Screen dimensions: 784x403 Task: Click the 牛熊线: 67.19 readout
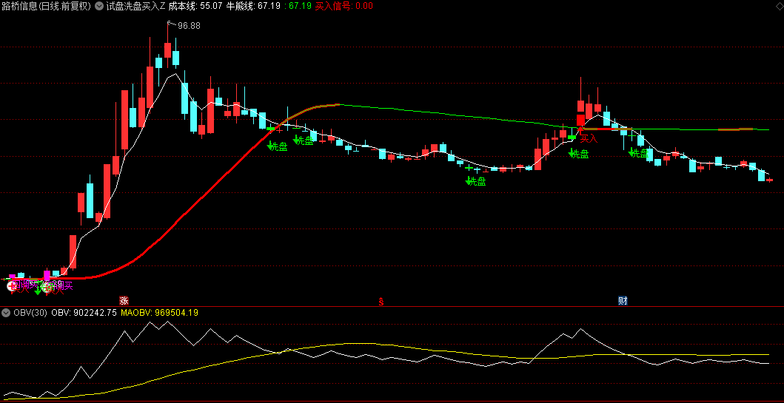tap(253, 7)
